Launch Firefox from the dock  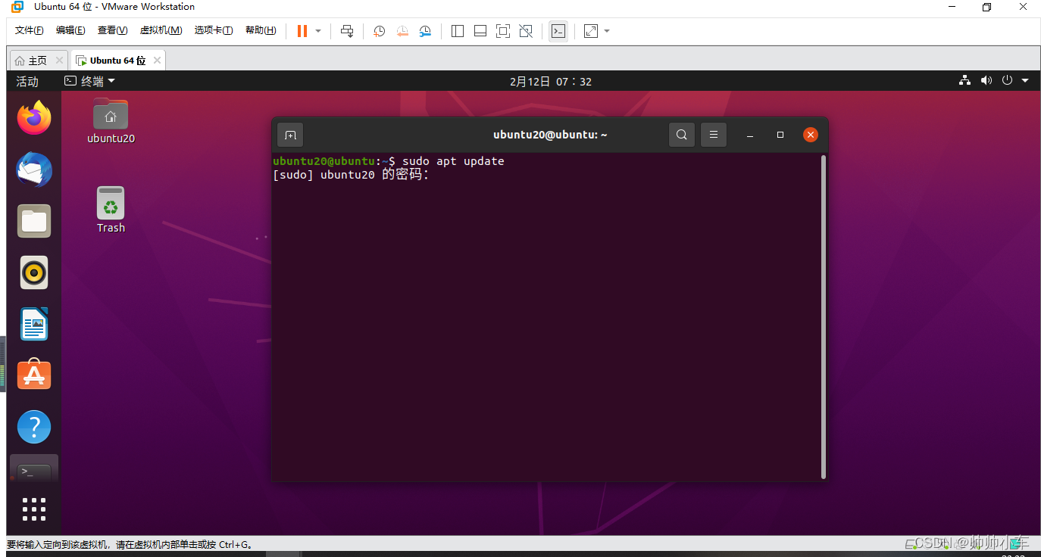point(34,118)
